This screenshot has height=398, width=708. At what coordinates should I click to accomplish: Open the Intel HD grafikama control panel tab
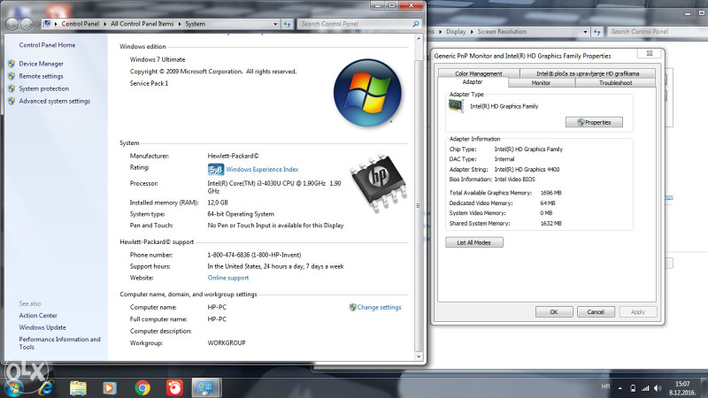tap(588, 73)
